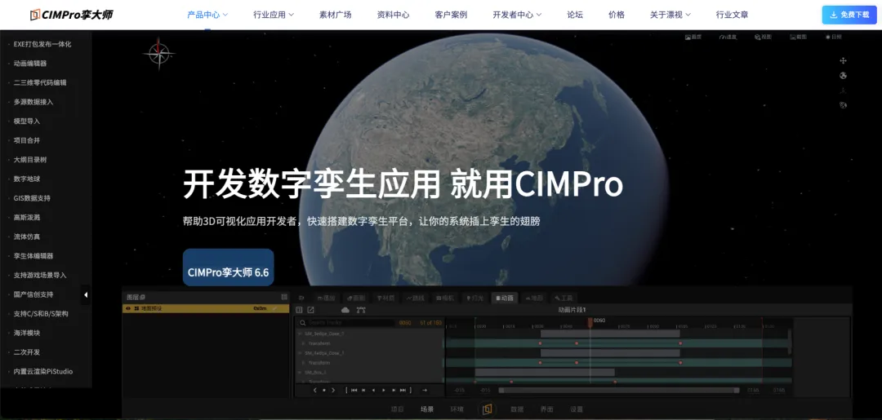Open 客户案例 in the navigation

coord(451,15)
